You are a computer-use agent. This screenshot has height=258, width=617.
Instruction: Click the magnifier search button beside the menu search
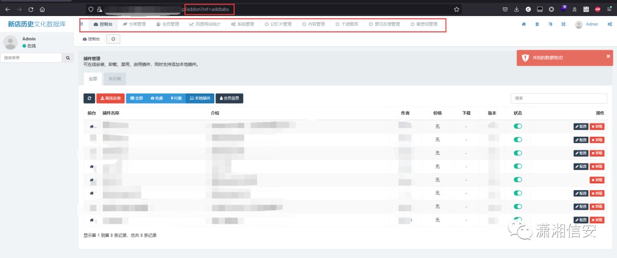pos(67,58)
